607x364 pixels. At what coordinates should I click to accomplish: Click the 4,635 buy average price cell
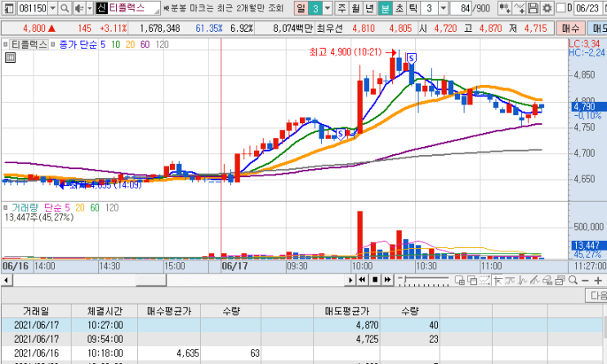point(169,353)
